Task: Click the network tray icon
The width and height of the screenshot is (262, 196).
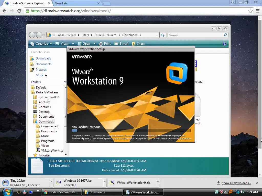Action: point(237,192)
